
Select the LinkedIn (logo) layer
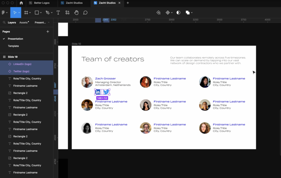tap(26, 64)
